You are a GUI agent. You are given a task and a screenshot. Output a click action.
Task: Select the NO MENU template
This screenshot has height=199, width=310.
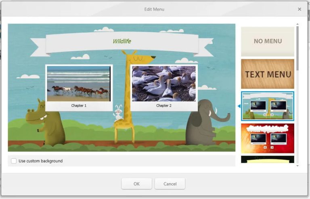click(x=267, y=41)
